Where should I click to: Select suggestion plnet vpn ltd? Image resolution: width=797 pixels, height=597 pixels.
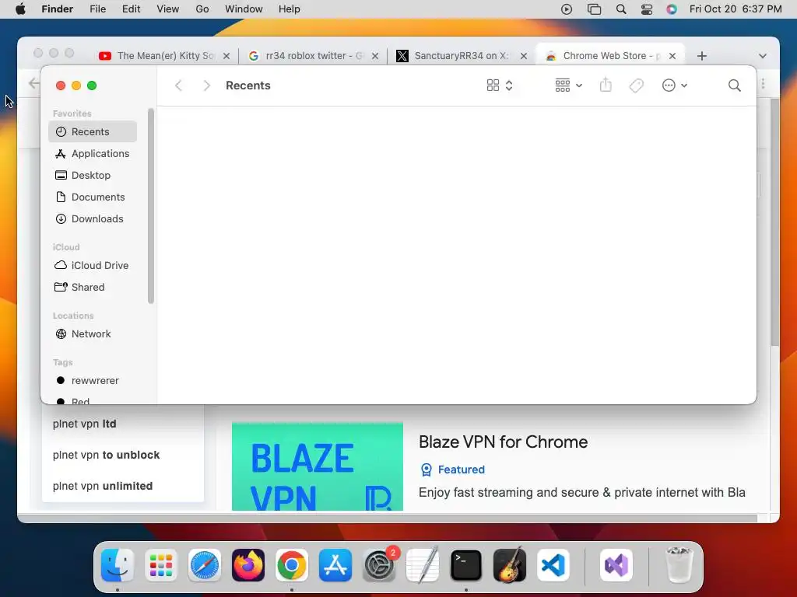coord(84,424)
